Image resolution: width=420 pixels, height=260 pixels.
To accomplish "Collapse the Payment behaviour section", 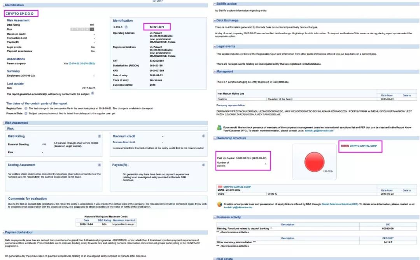I will (3, 232).
